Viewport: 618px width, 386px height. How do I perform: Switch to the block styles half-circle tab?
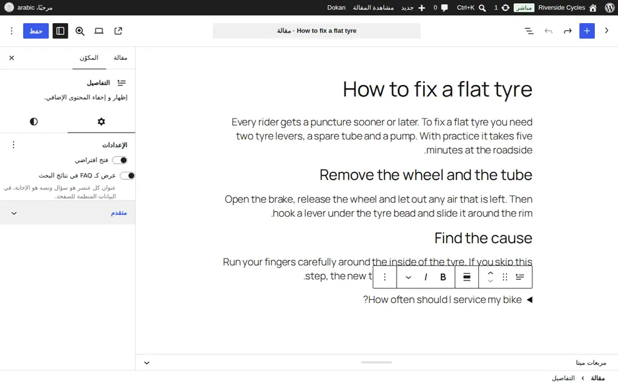click(34, 122)
